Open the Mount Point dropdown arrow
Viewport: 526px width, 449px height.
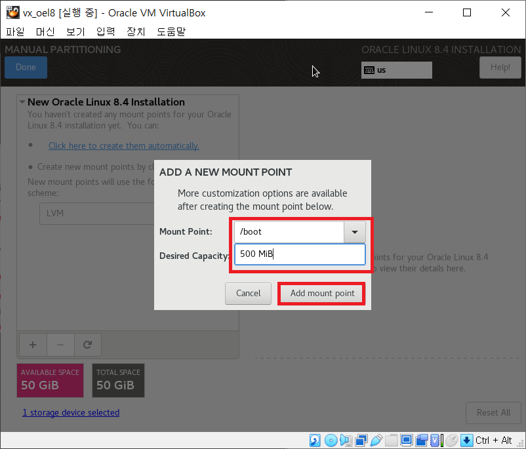(355, 231)
